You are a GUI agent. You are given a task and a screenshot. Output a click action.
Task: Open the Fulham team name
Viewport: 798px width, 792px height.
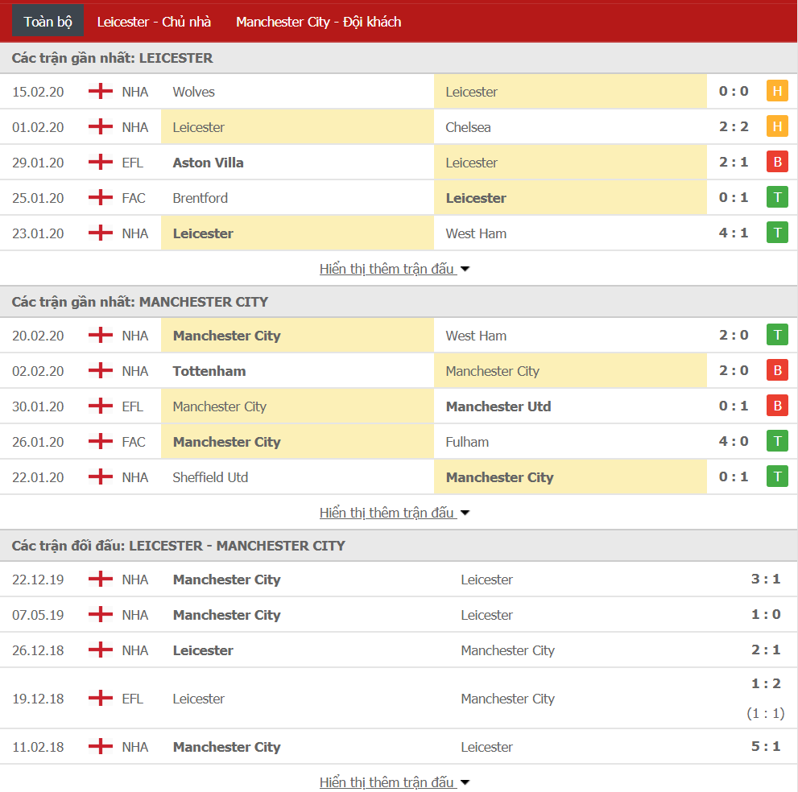[467, 442]
